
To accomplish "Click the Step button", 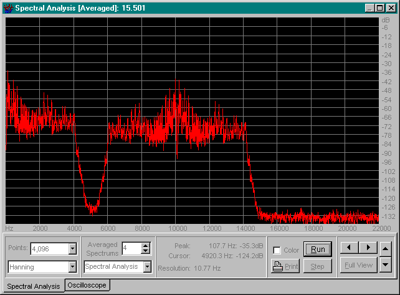I will (x=317, y=266).
